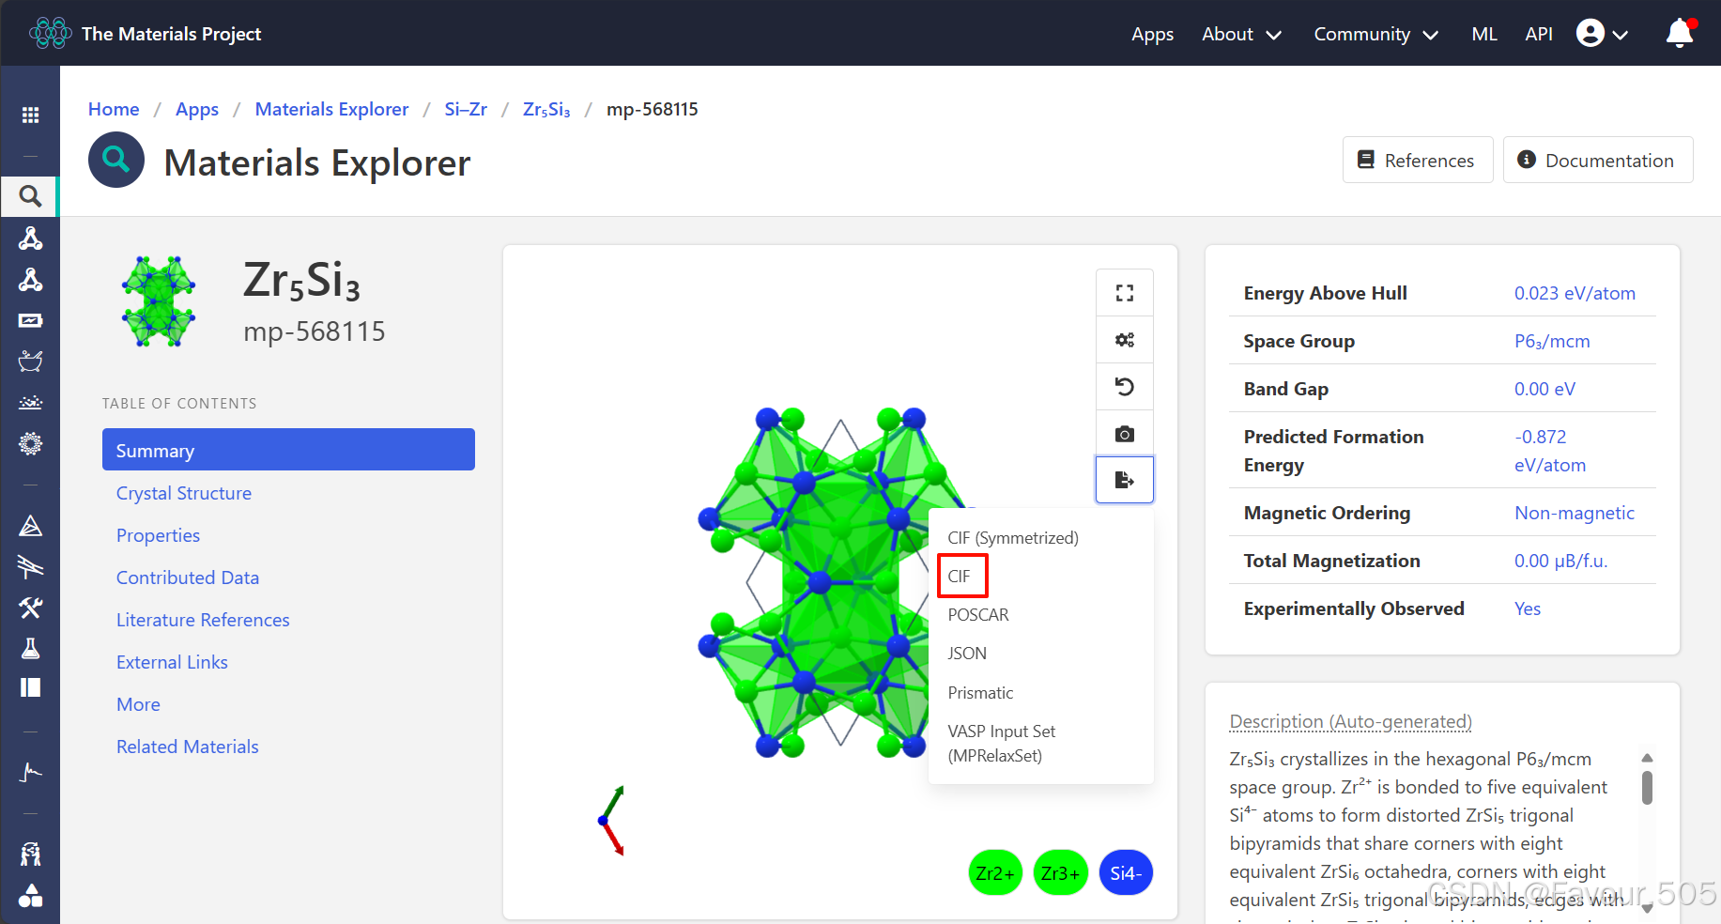Screen dimensions: 1721x924
Task: Open the flask sidebar icon
Action: [30, 648]
